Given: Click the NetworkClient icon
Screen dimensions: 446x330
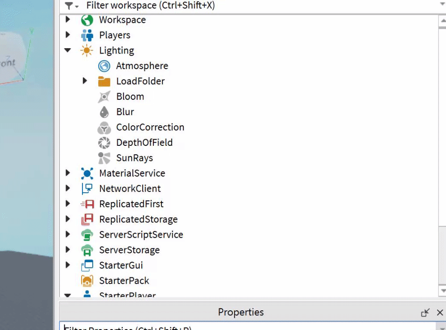Looking at the screenshot, I should (x=87, y=189).
